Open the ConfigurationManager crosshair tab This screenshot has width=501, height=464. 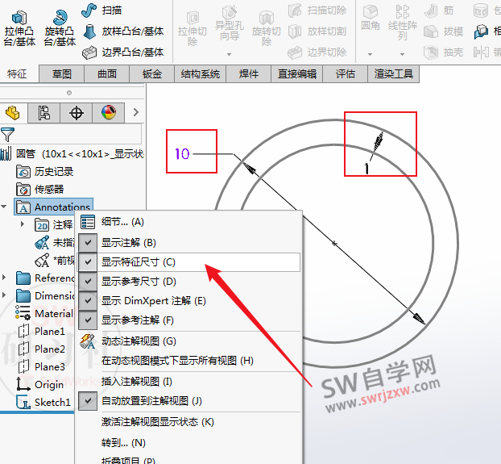[x=76, y=113]
